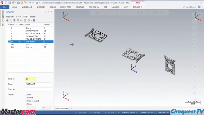Click the Visible column header
This screenshot has height=115, width=204.
click(21, 25)
